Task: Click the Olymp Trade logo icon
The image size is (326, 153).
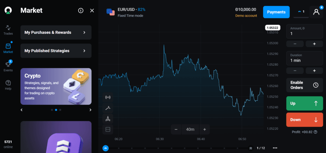Action: (8, 11)
